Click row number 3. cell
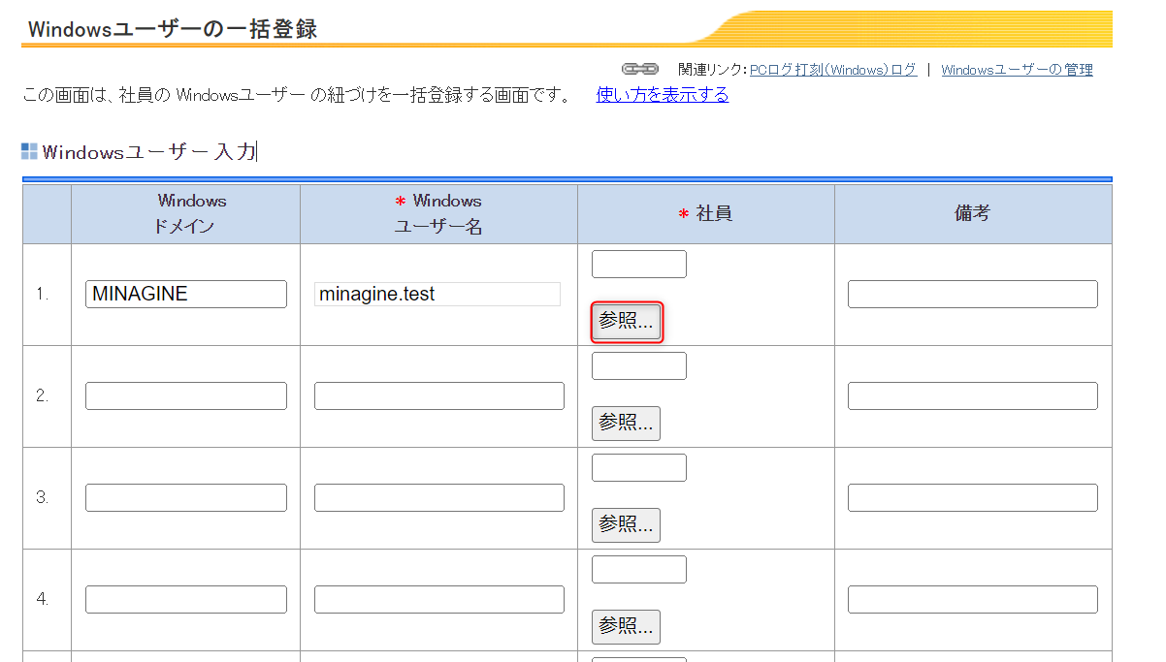Viewport: 1166px width, 662px height. (x=47, y=497)
